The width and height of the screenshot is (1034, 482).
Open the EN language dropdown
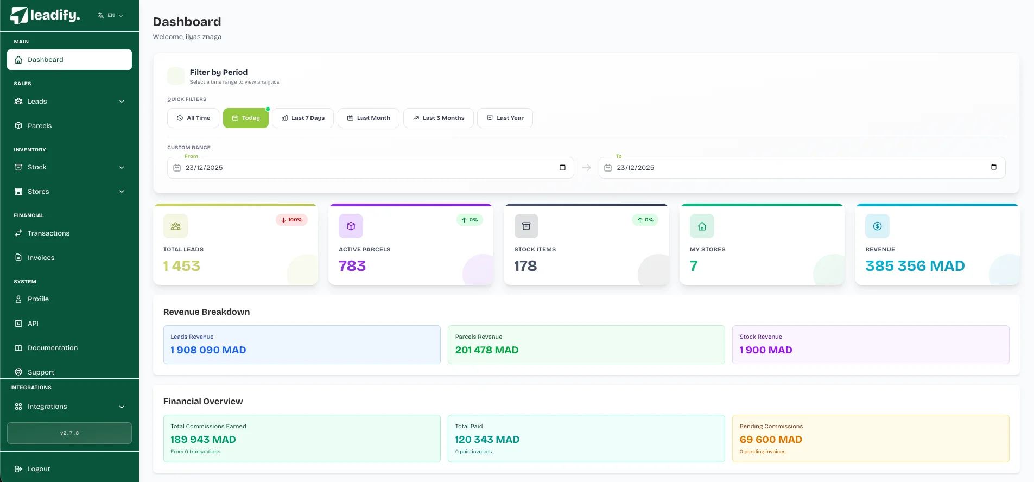(111, 16)
